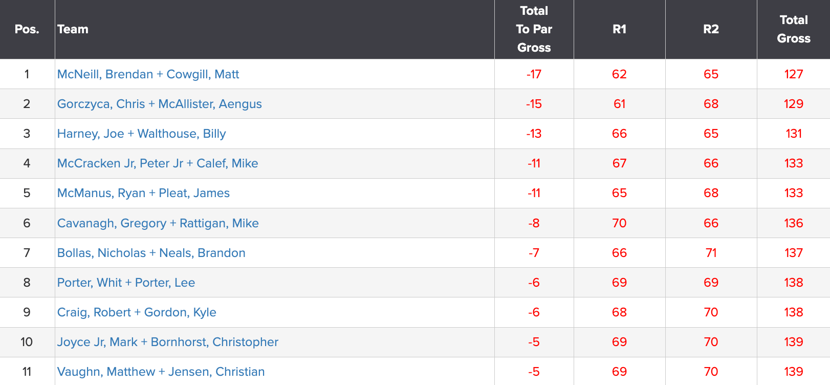Click the R2 column header
830x385 pixels.
click(x=711, y=29)
